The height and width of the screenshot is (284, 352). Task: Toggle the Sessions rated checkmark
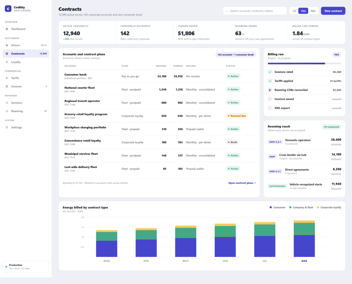(270, 72)
